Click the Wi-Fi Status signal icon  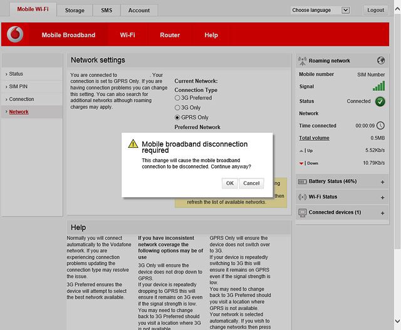tap(302, 197)
